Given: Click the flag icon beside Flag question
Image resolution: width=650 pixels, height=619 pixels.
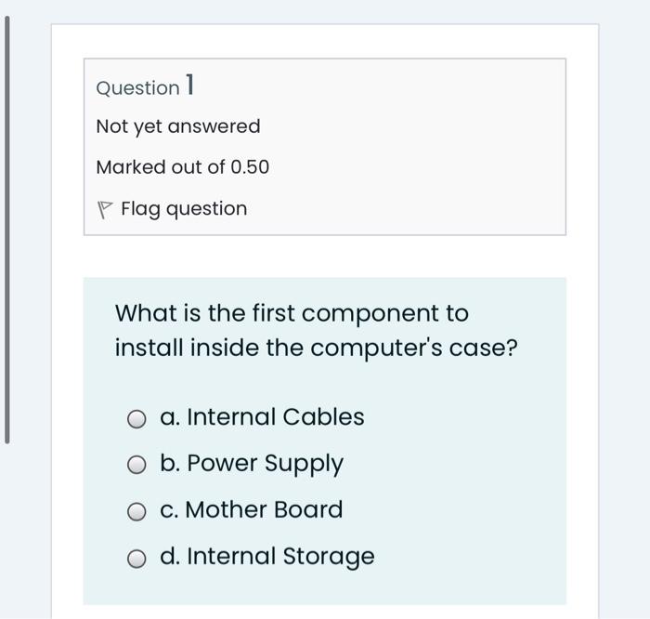Looking at the screenshot, I should (105, 210).
